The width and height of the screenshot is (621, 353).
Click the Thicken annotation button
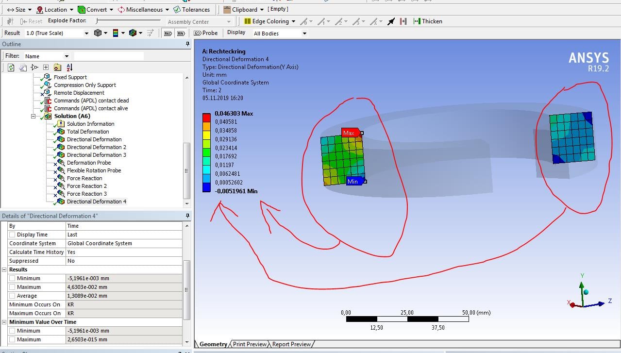(x=428, y=21)
